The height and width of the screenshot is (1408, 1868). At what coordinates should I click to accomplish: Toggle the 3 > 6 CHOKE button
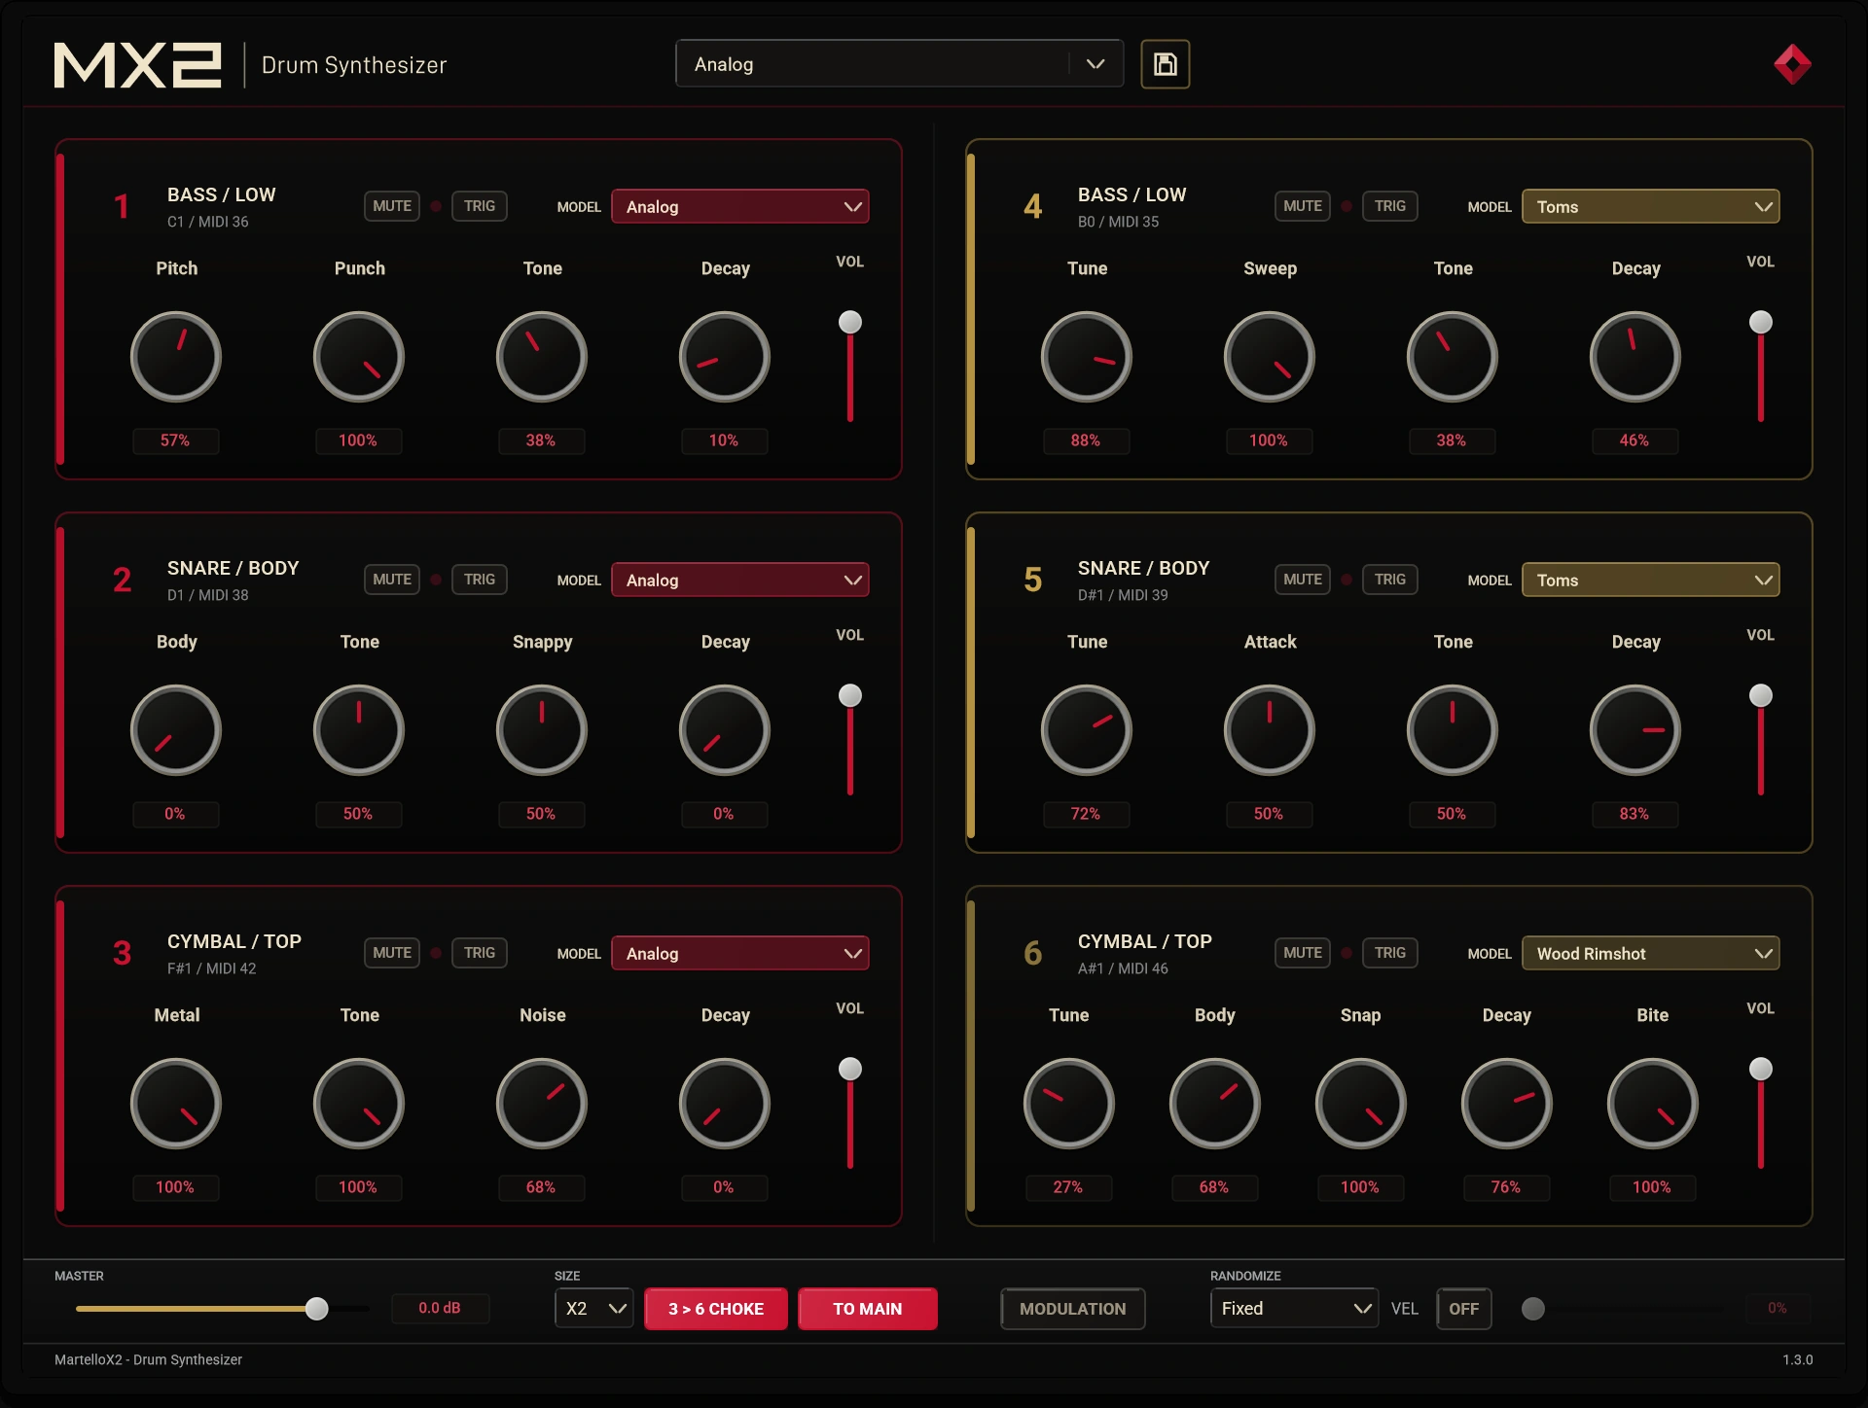point(716,1309)
